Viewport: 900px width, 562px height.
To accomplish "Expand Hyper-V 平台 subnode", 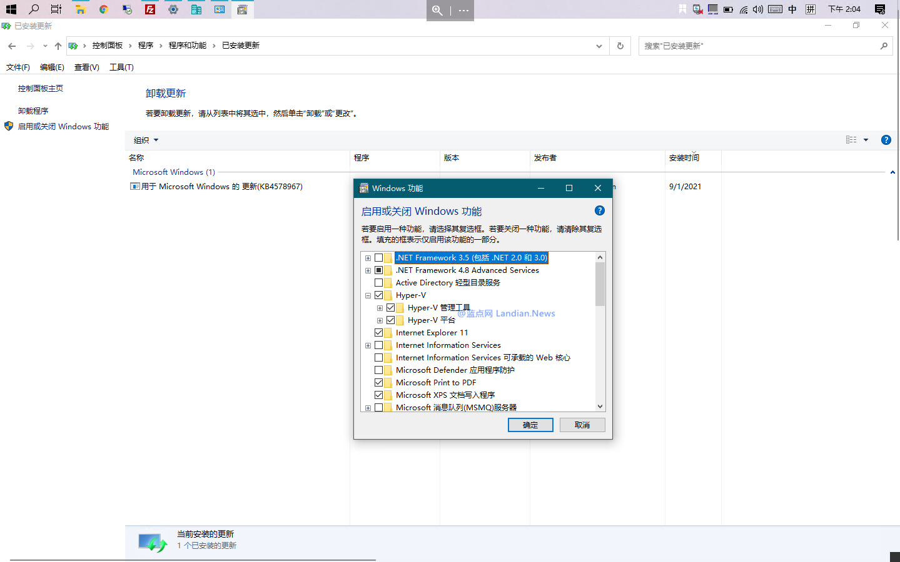I will tap(380, 320).
